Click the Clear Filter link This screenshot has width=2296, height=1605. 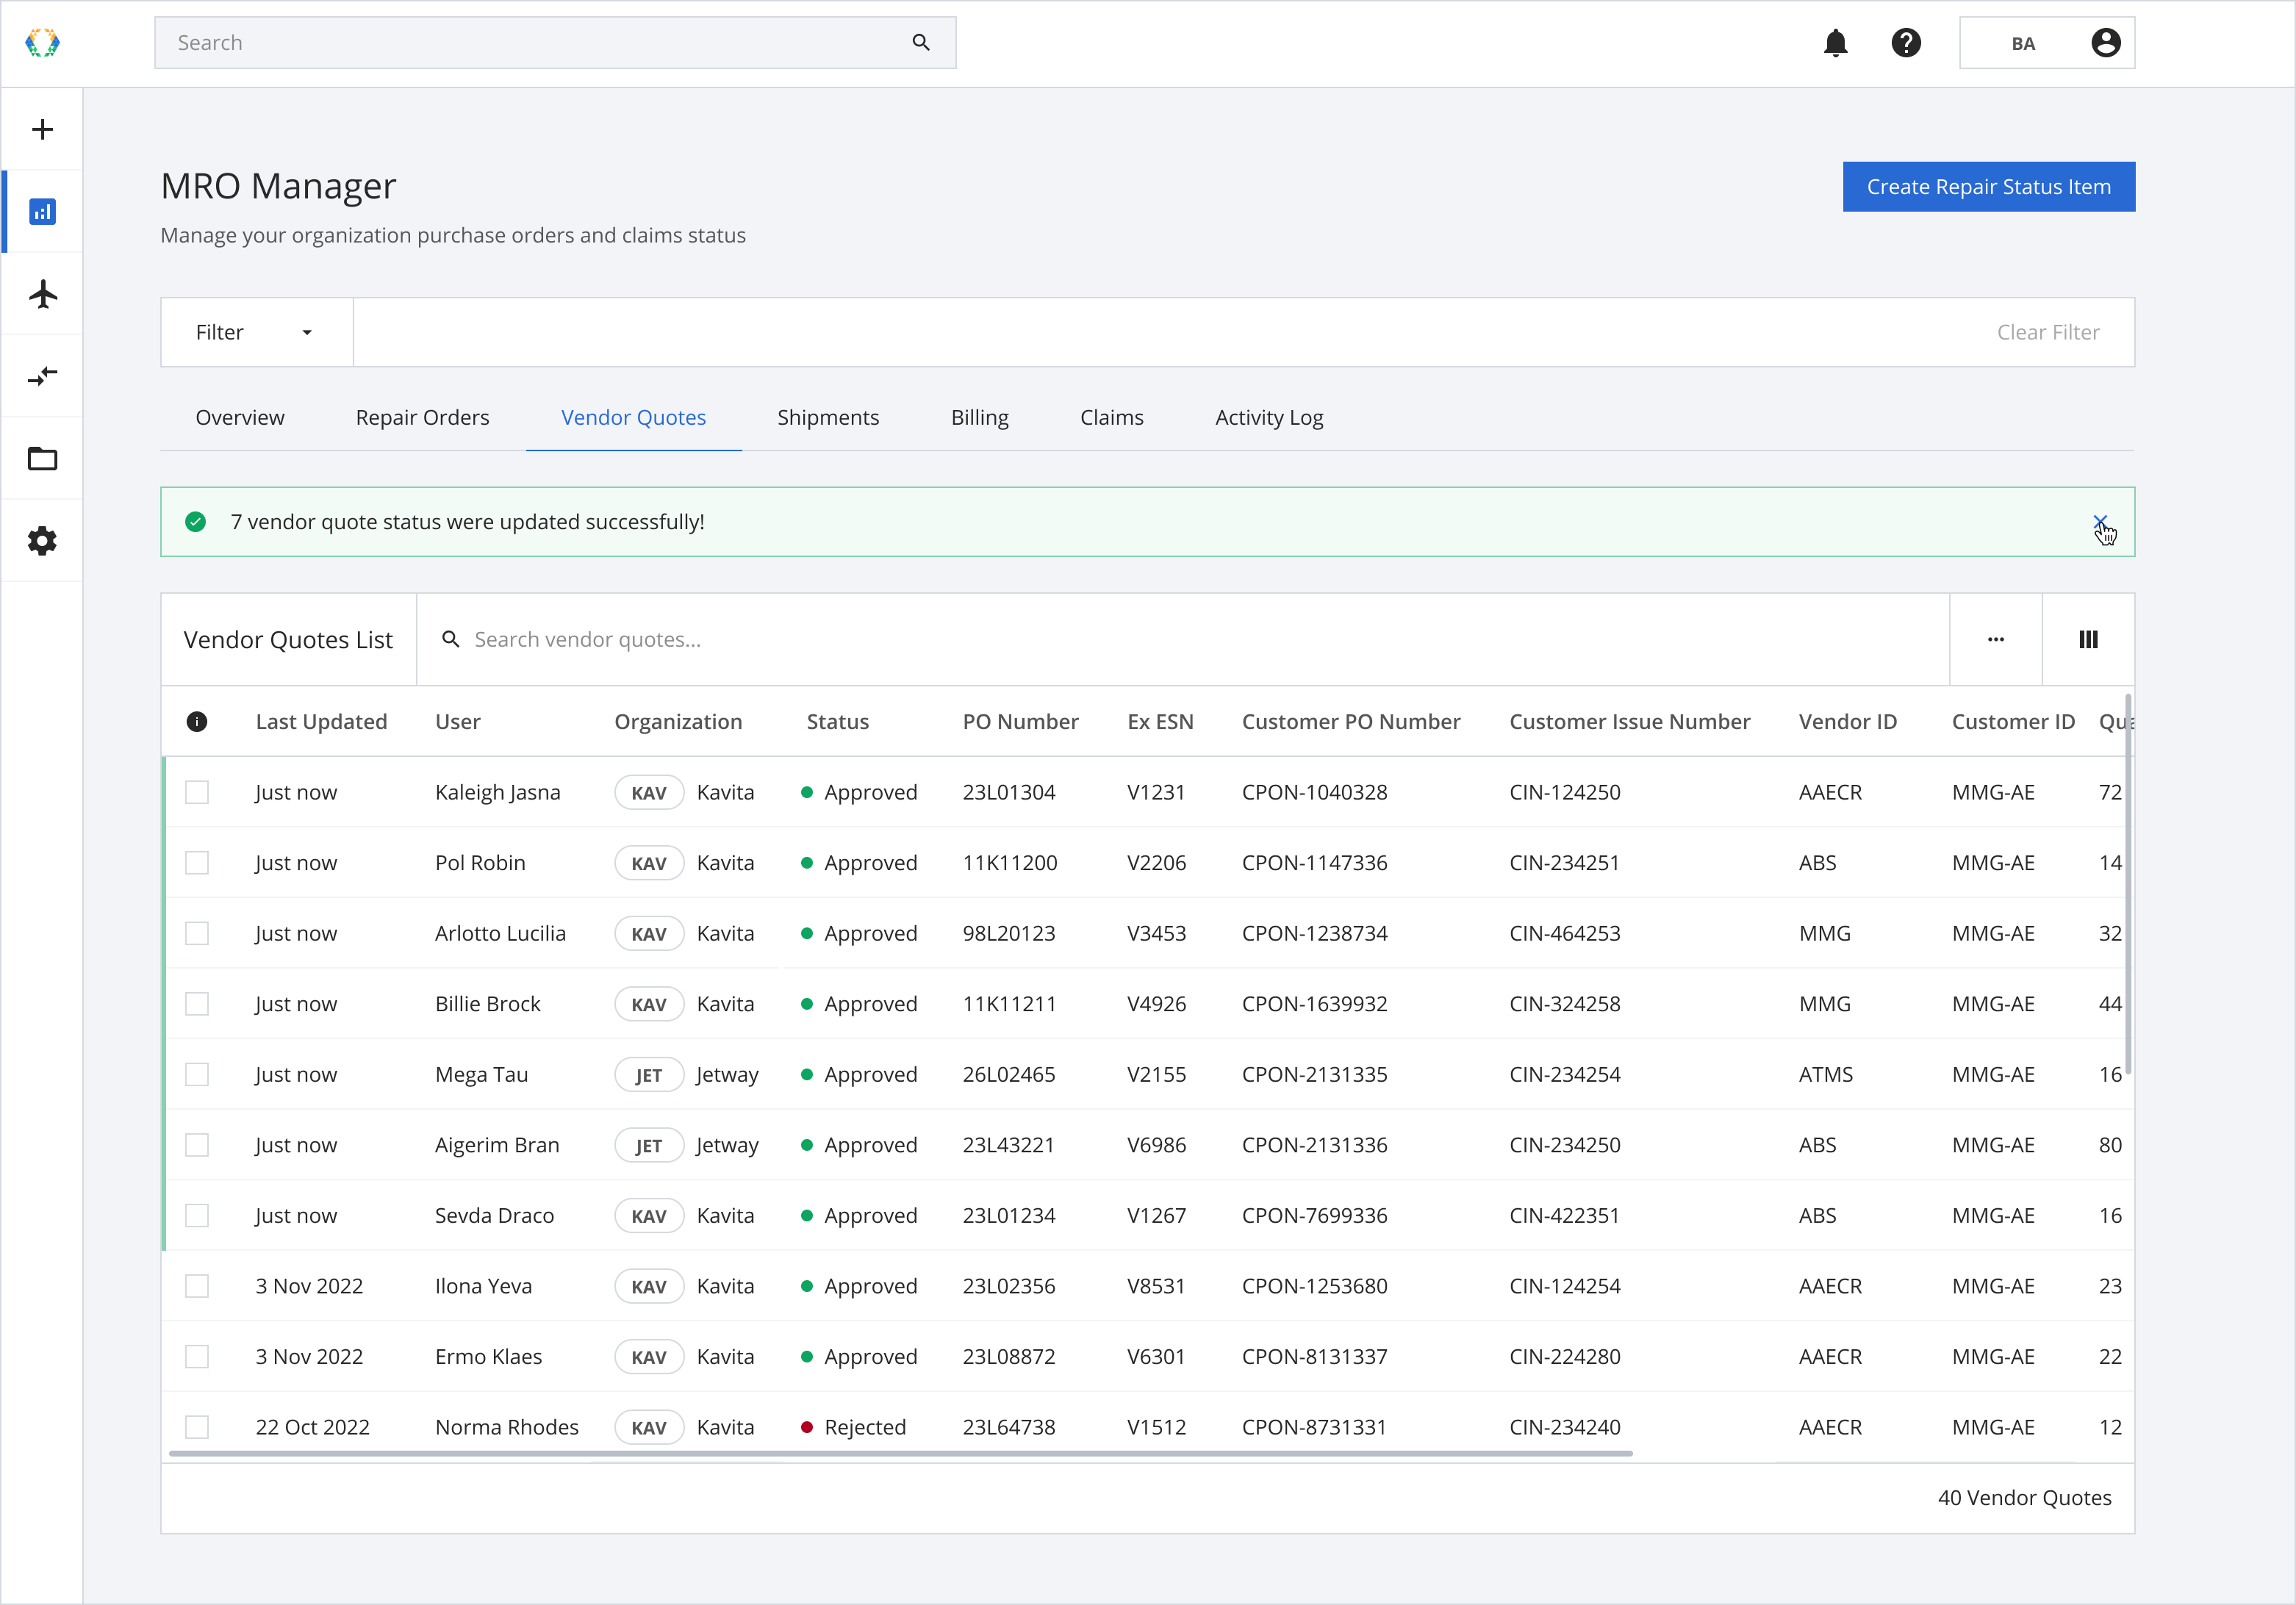click(2047, 333)
